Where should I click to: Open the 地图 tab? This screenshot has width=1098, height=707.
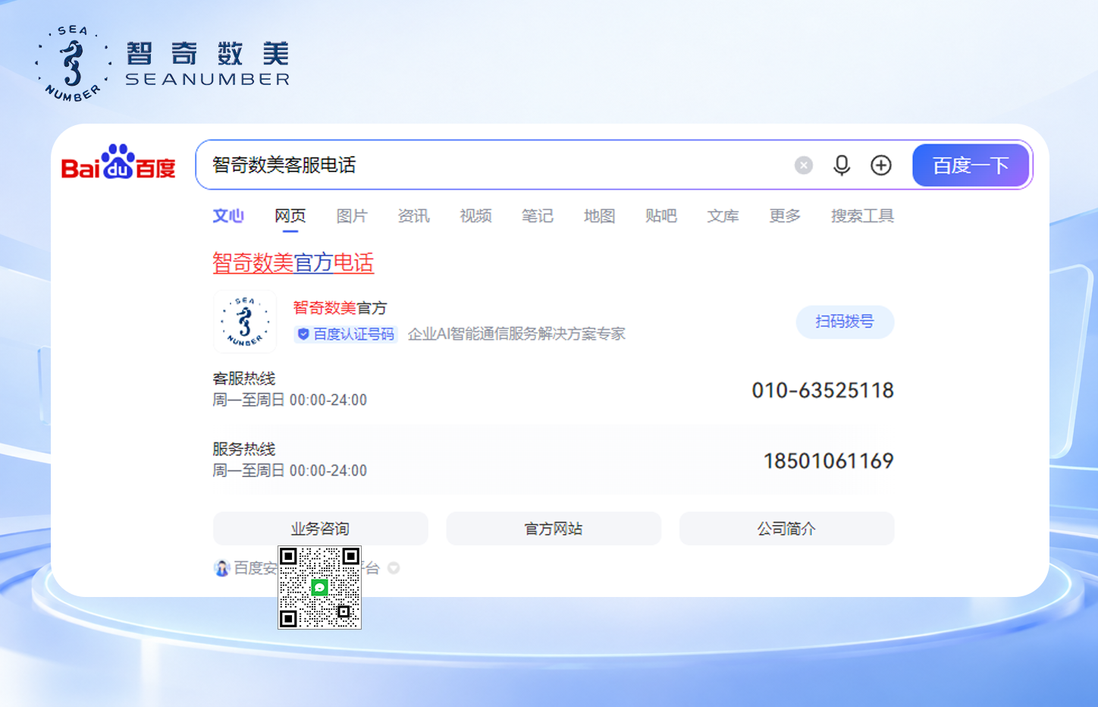coord(600,216)
